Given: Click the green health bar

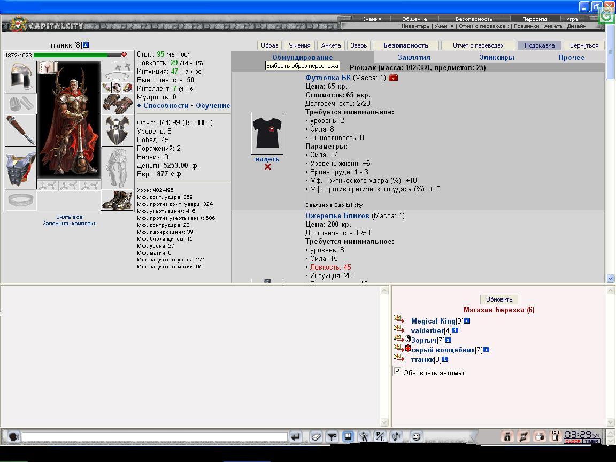Looking at the screenshot, I should [78, 55].
